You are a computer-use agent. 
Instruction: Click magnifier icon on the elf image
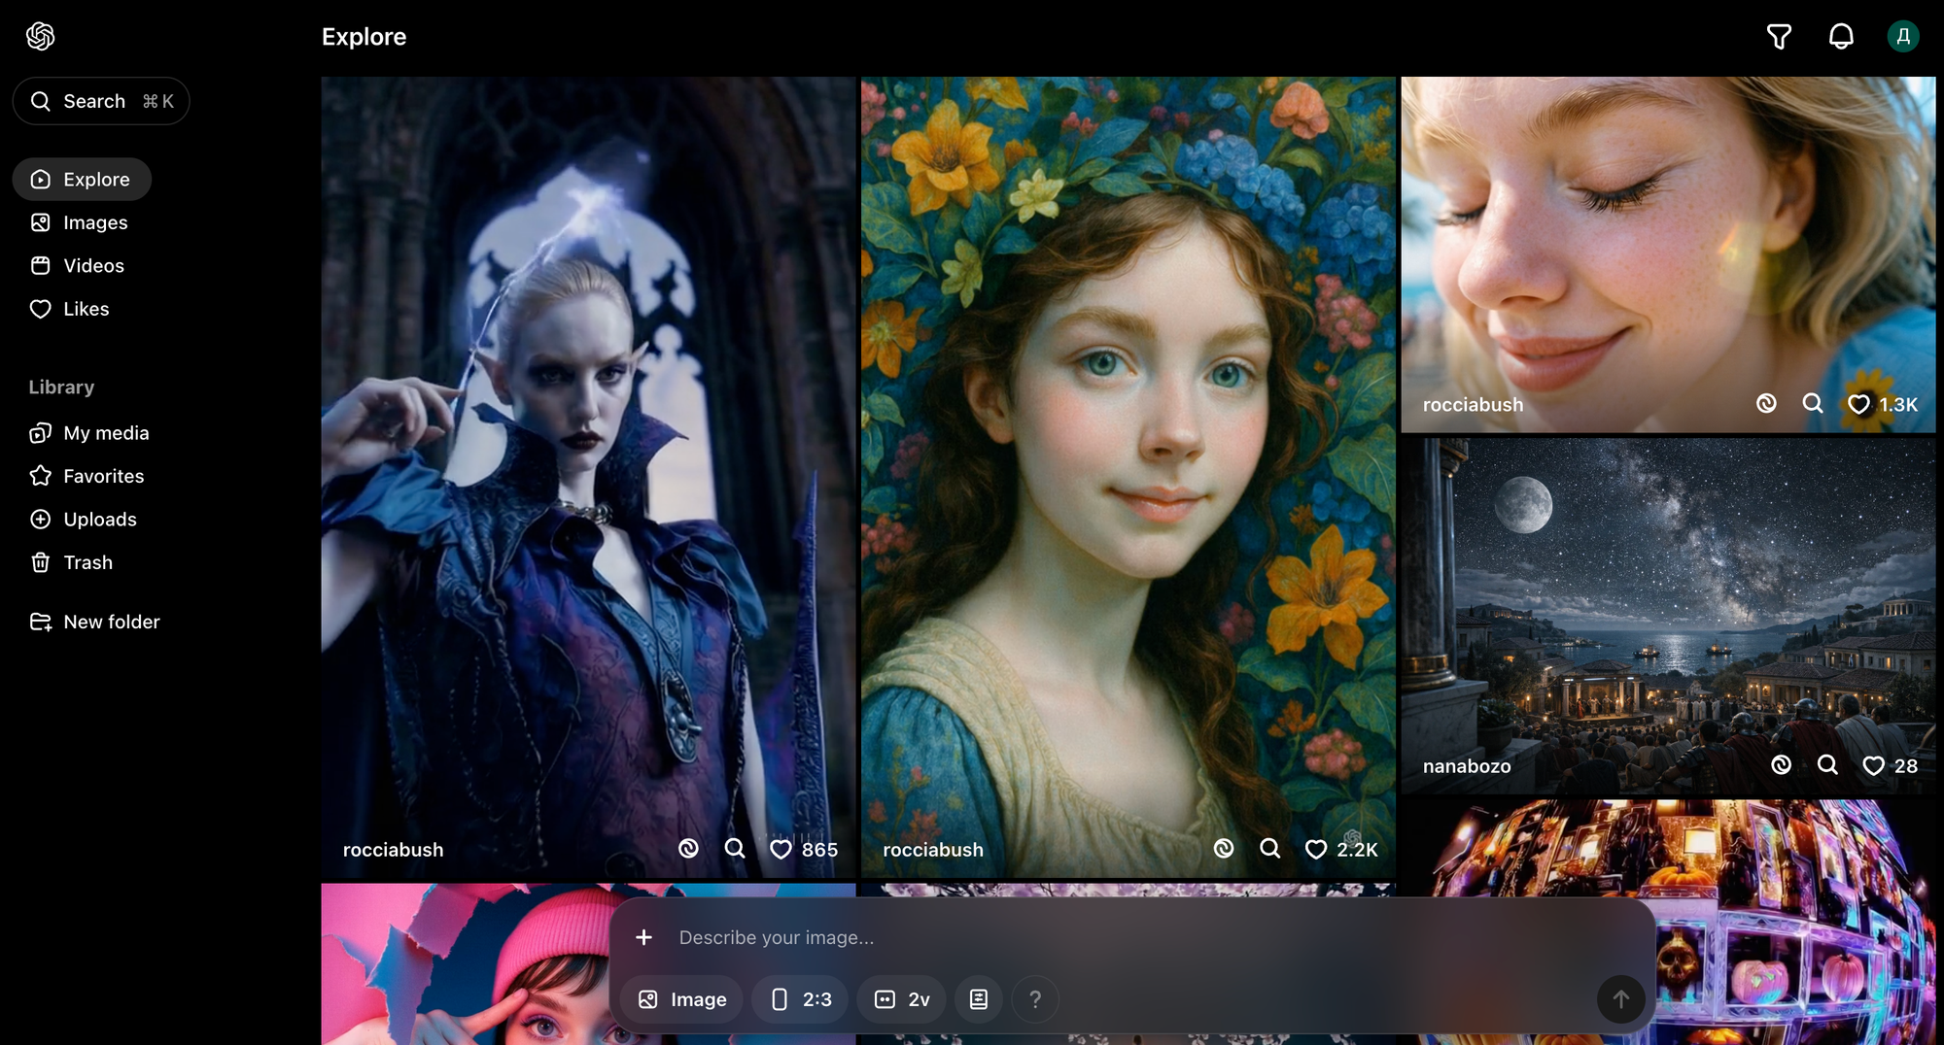(735, 849)
